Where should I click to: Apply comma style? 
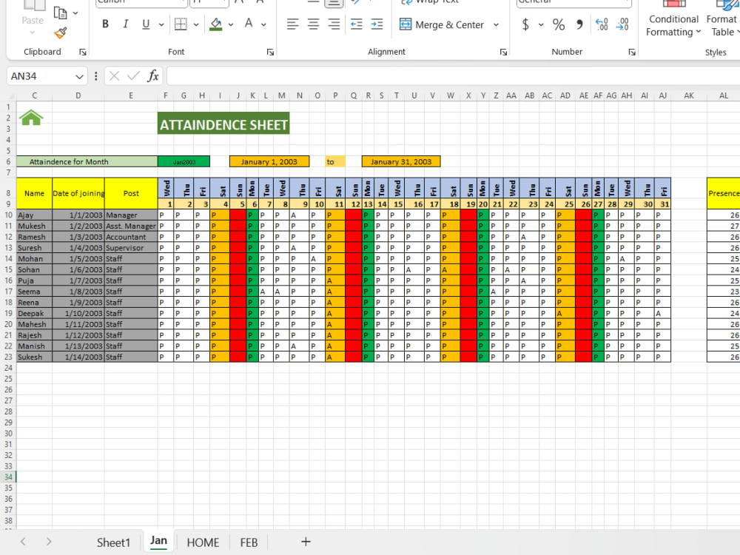(579, 24)
